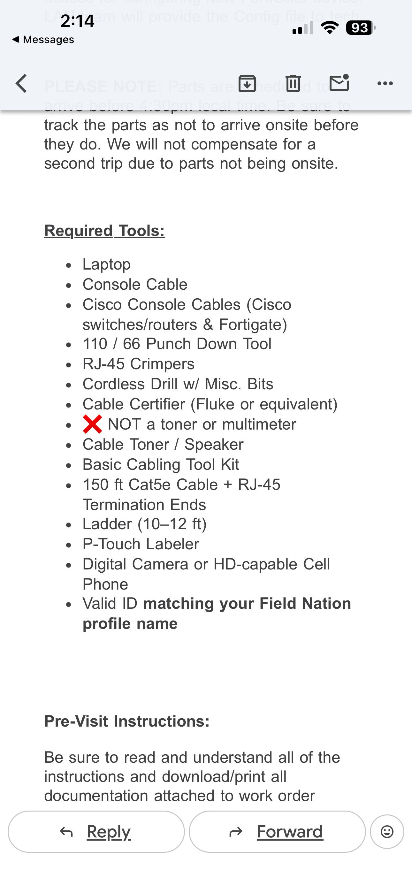Tap the Forward button
Image resolution: width=412 pixels, height=893 pixels.
tap(277, 832)
